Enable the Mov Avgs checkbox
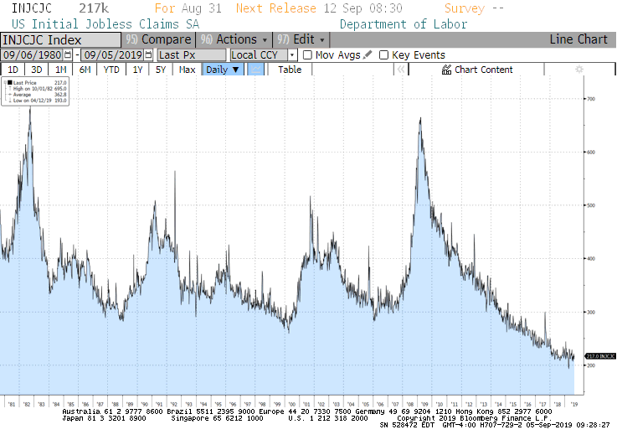 click(x=307, y=55)
